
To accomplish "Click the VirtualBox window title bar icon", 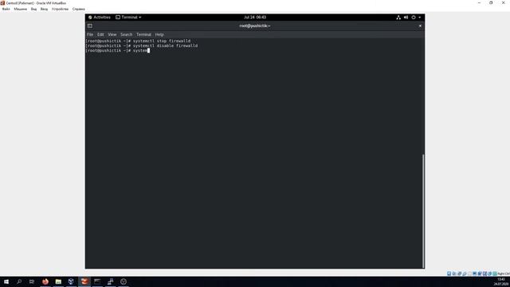I will point(2,3).
